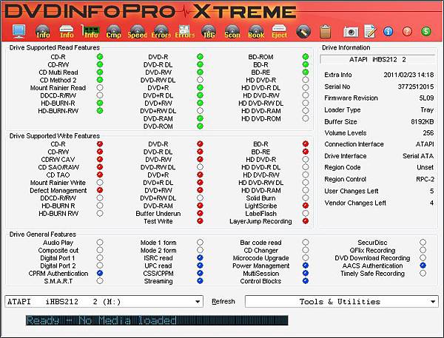Screen dimensions: 444x338
Task: Click the 'Drive General Features' heading
Action: click(43, 234)
